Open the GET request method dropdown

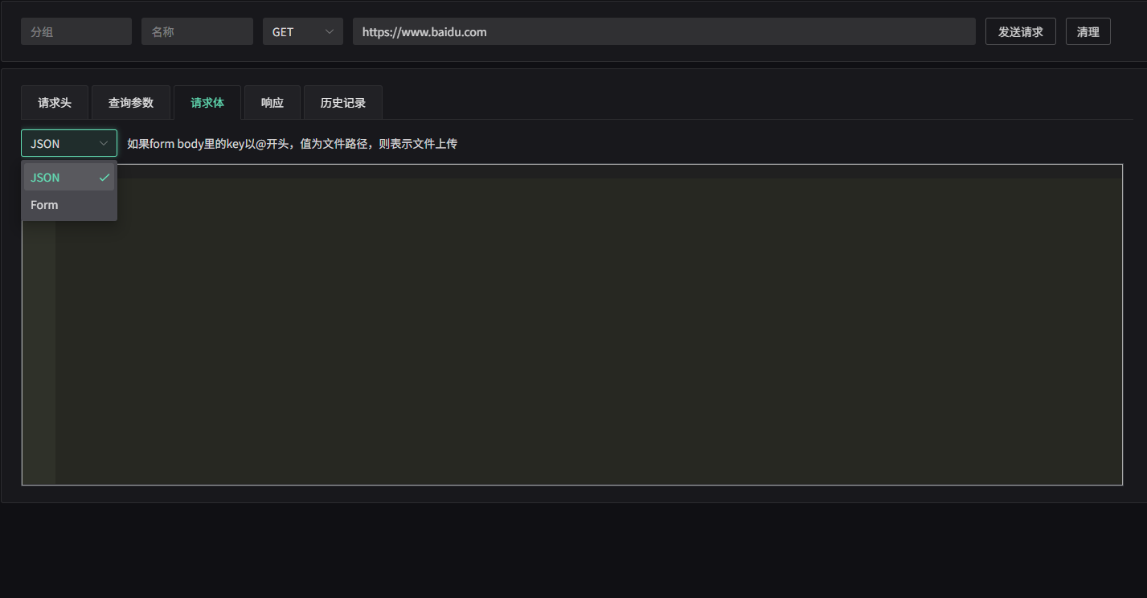point(302,32)
